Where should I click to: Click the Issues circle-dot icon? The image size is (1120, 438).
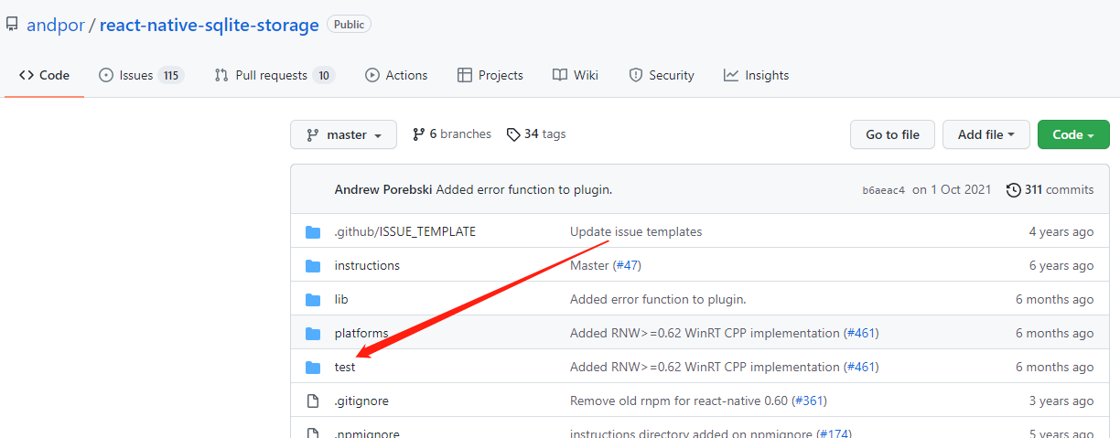click(106, 75)
